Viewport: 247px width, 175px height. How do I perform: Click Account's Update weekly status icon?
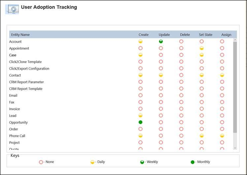point(161,41)
